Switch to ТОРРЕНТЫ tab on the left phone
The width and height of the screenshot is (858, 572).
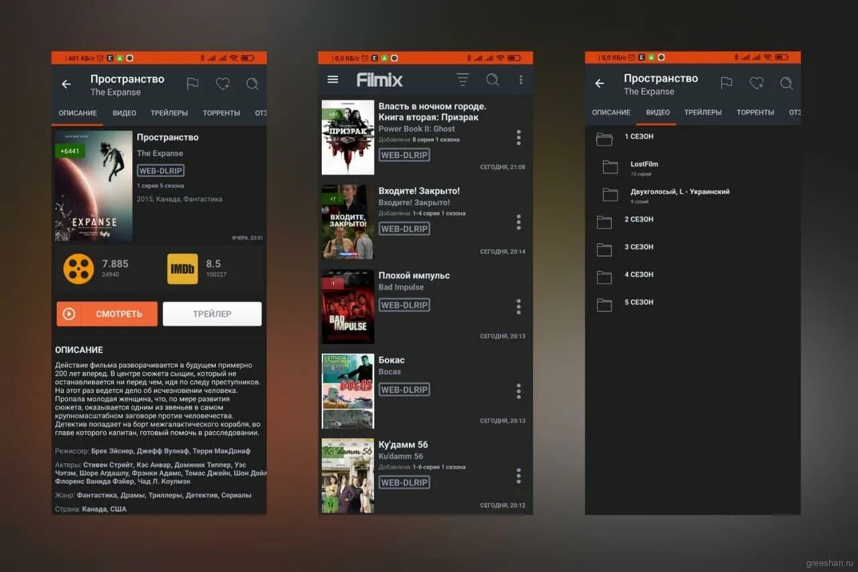tap(221, 113)
